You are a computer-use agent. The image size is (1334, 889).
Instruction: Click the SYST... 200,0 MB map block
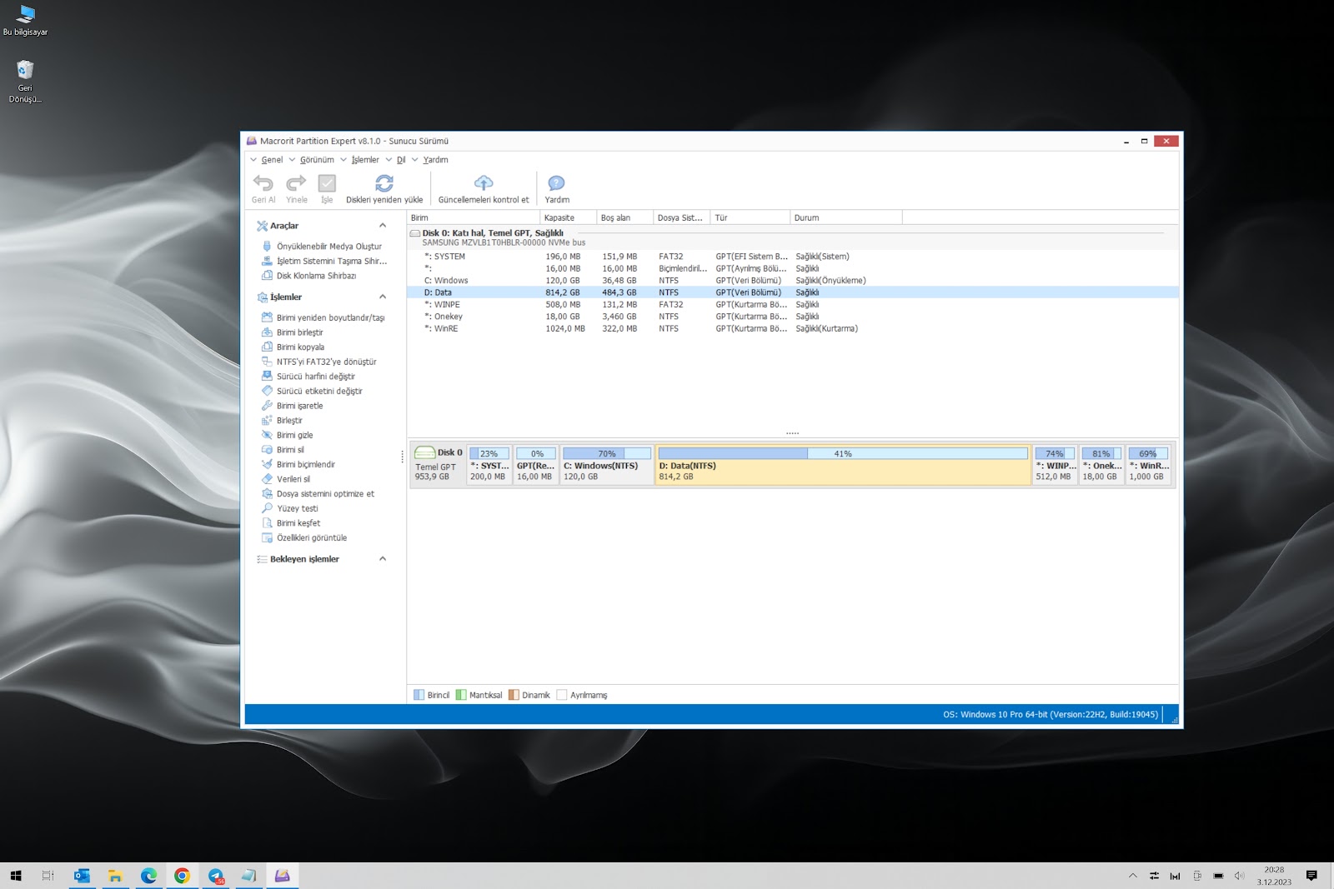pos(489,465)
